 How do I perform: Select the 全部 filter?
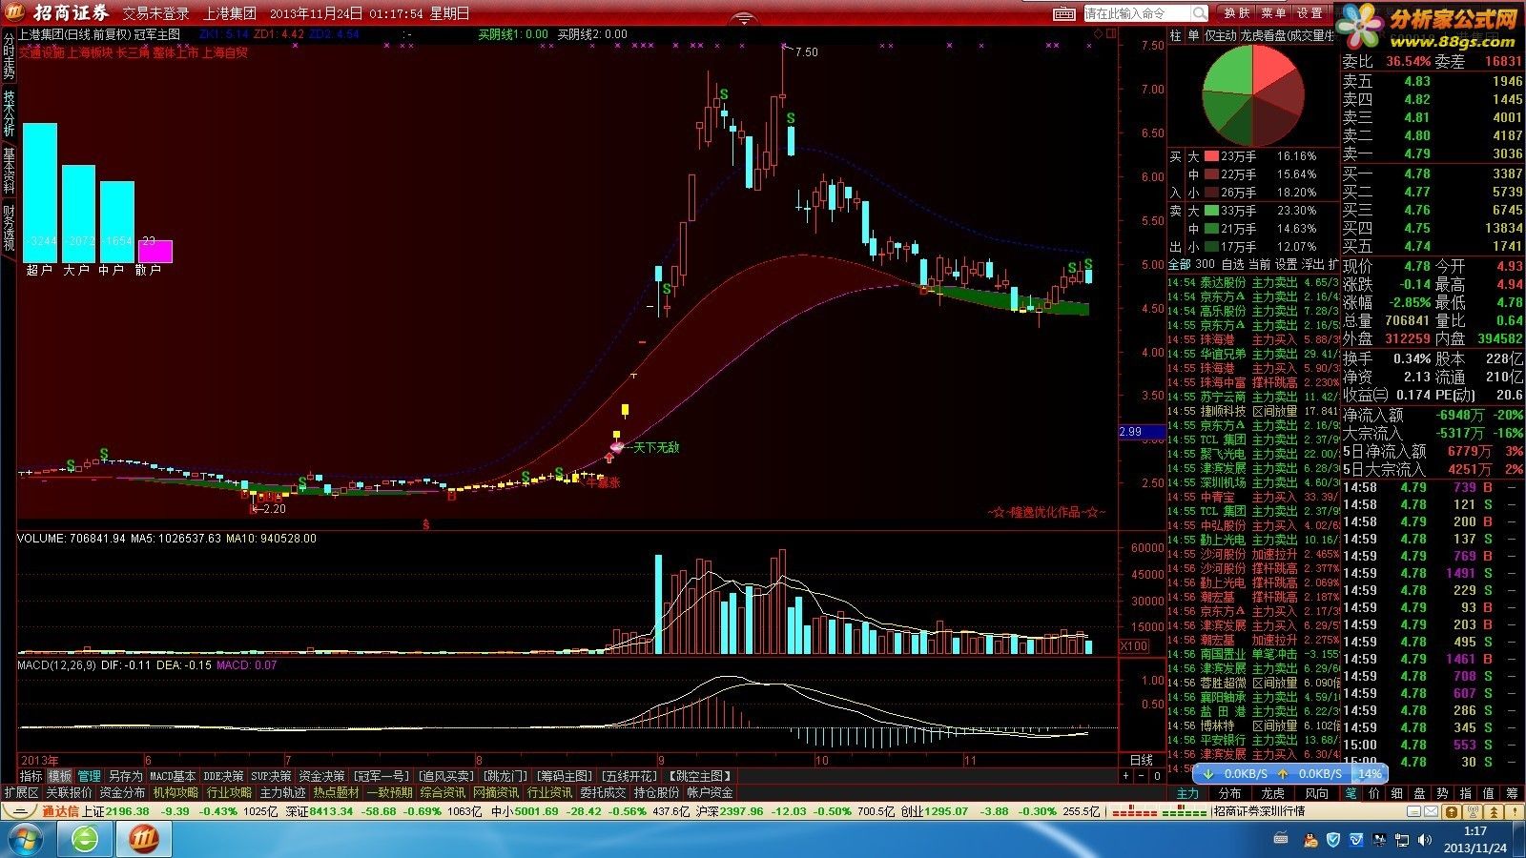1180,264
